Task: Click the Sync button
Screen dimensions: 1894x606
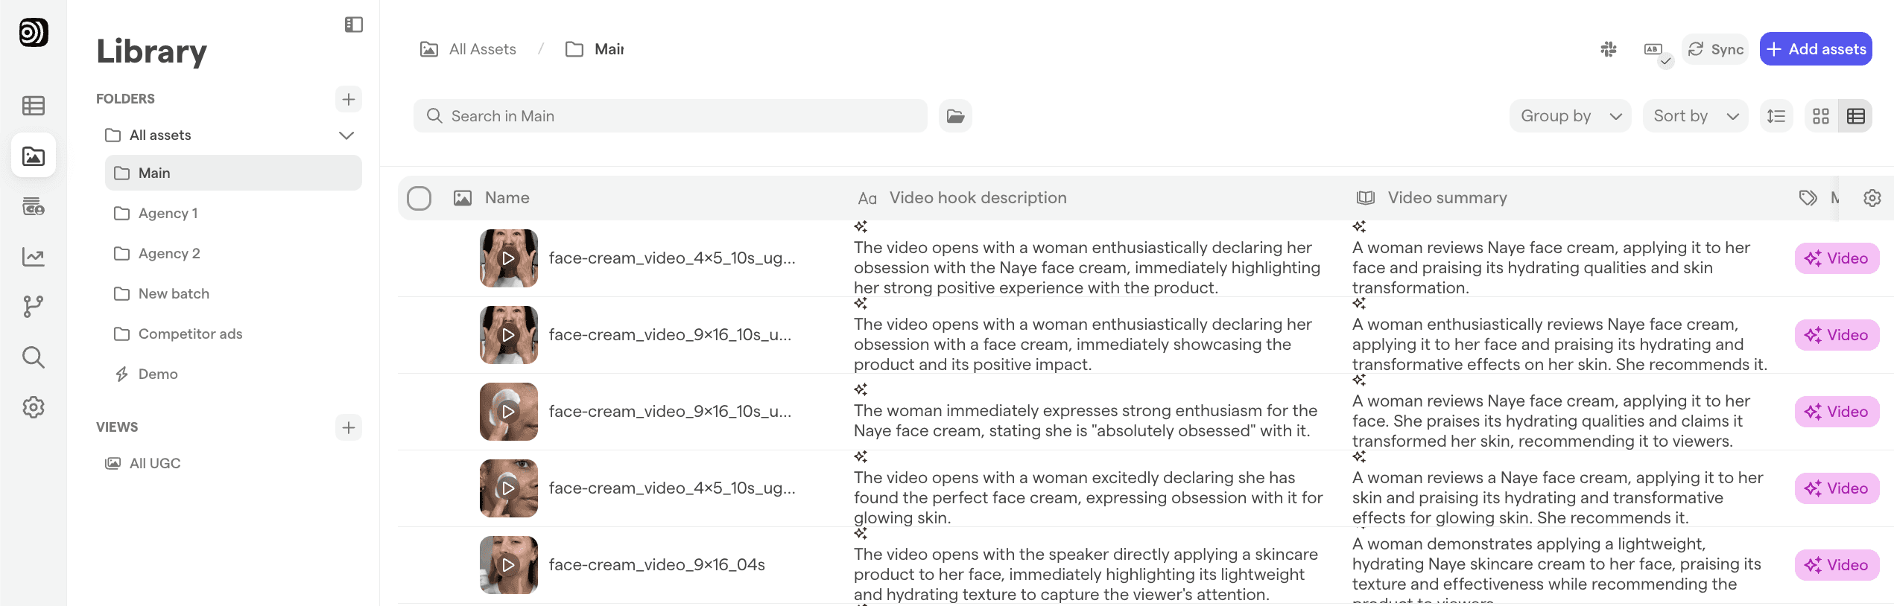Action: tap(1715, 49)
